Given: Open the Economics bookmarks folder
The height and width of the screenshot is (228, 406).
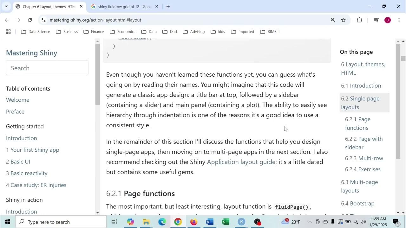Looking at the screenshot, I should click(122, 32).
